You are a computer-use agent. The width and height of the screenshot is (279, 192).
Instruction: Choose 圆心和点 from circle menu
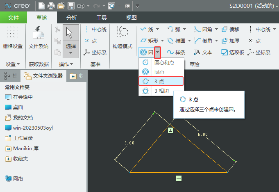click(x=161, y=62)
